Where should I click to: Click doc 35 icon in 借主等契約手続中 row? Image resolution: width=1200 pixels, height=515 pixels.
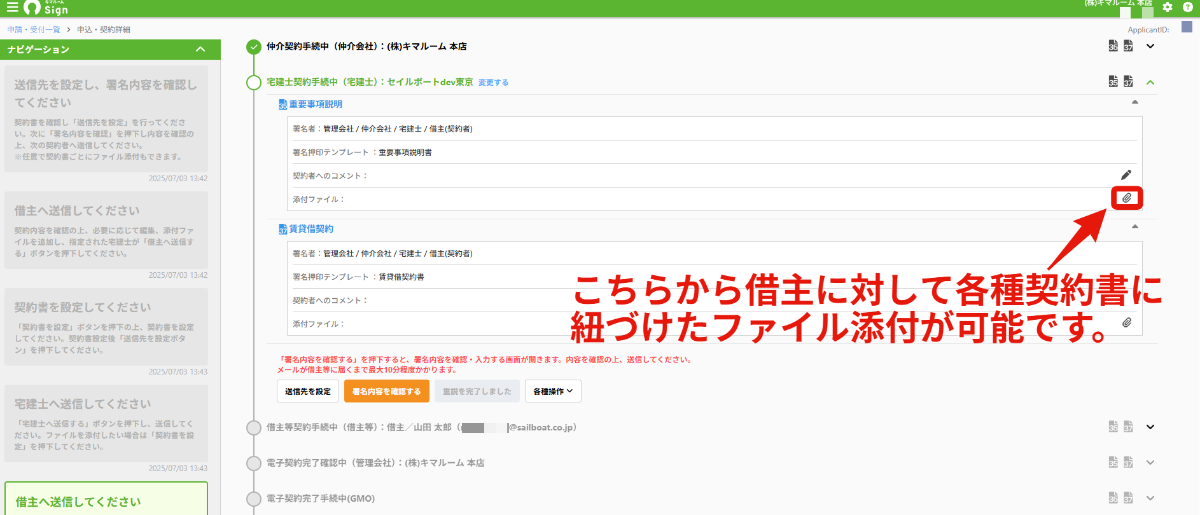(x=1113, y=427)
